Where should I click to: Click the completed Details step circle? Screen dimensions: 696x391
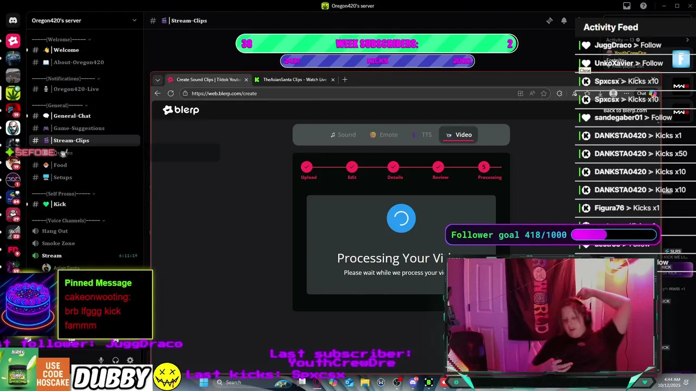pyautogui.click(x=393, y=167)
